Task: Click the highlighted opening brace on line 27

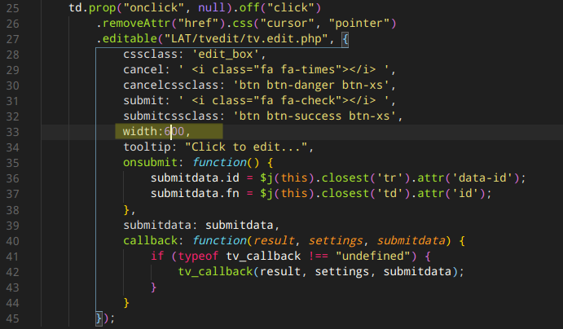Action: coord(345,39)
